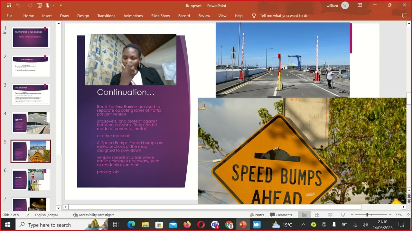Viewport: 412px width, 231px height.
Task: Select slide 6 thumbnail
Action: (31, 180)
